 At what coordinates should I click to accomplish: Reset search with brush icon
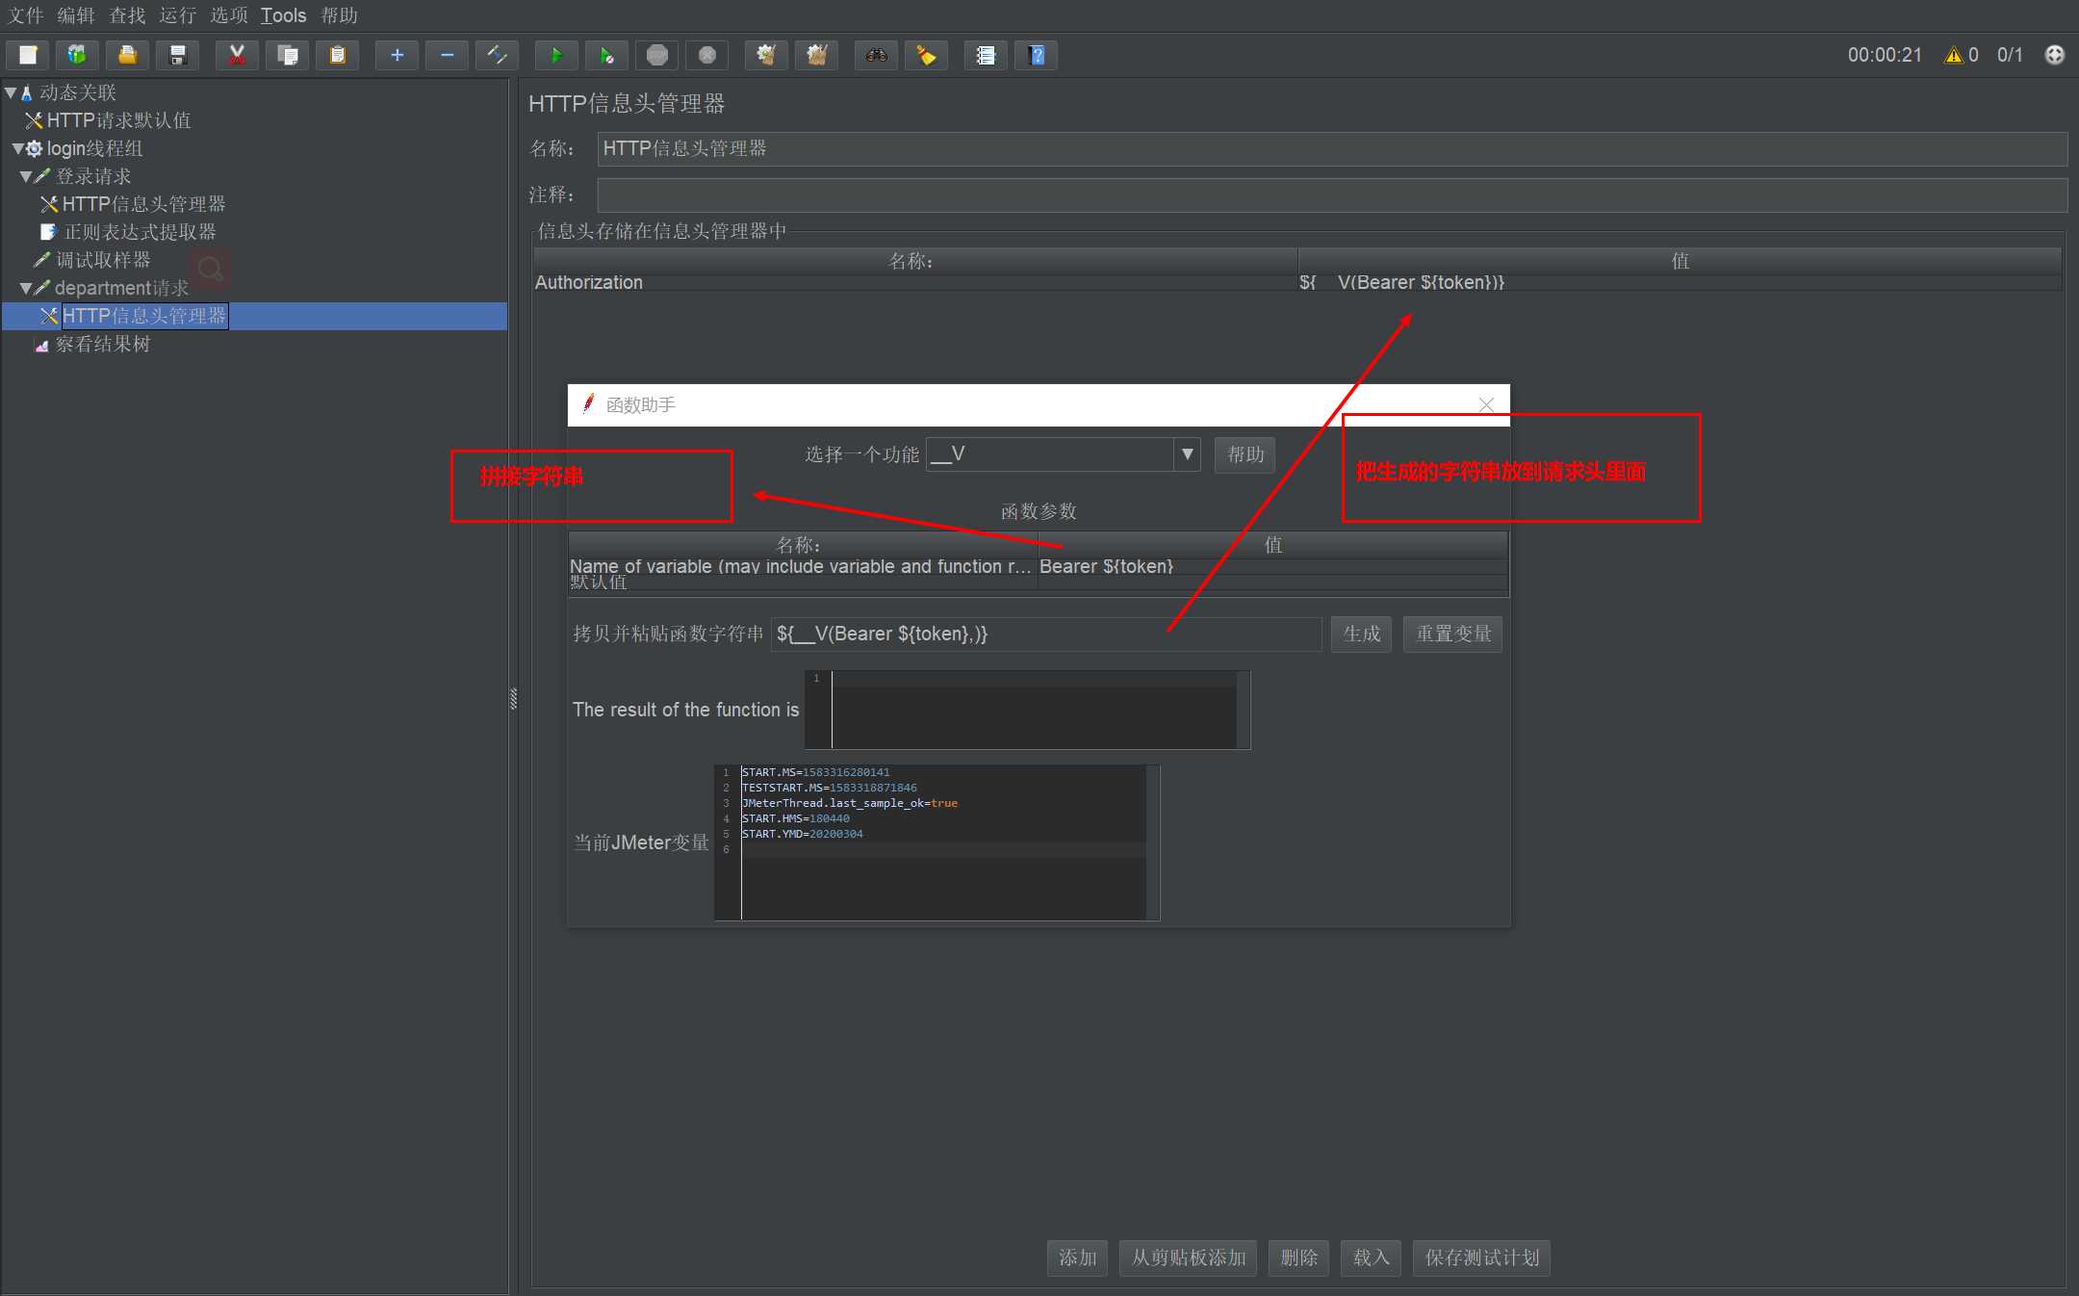(x=926, y=55)
